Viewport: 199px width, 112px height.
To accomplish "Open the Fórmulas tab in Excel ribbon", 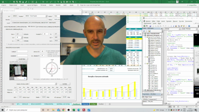I will (43, 5).
